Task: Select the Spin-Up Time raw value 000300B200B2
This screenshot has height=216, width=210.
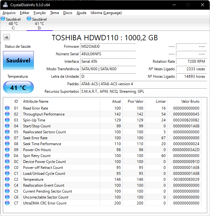Action: (186, 120)
